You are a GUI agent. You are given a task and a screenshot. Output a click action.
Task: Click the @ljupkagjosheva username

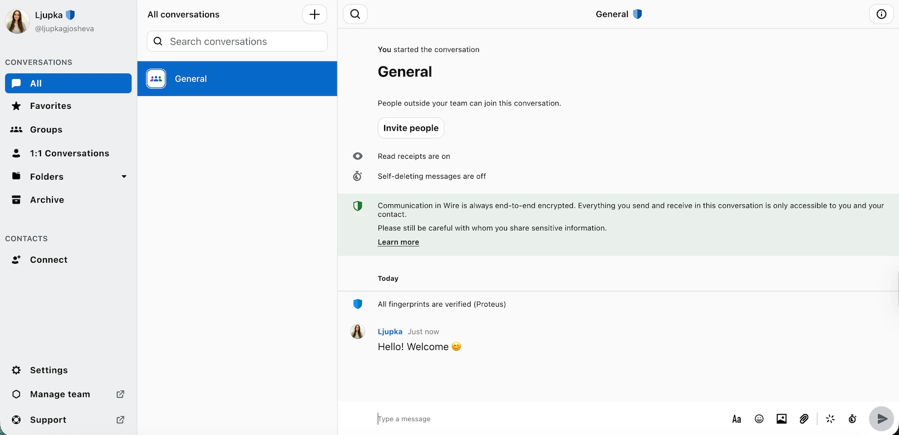pyautogui.click(x=64, y=28)
